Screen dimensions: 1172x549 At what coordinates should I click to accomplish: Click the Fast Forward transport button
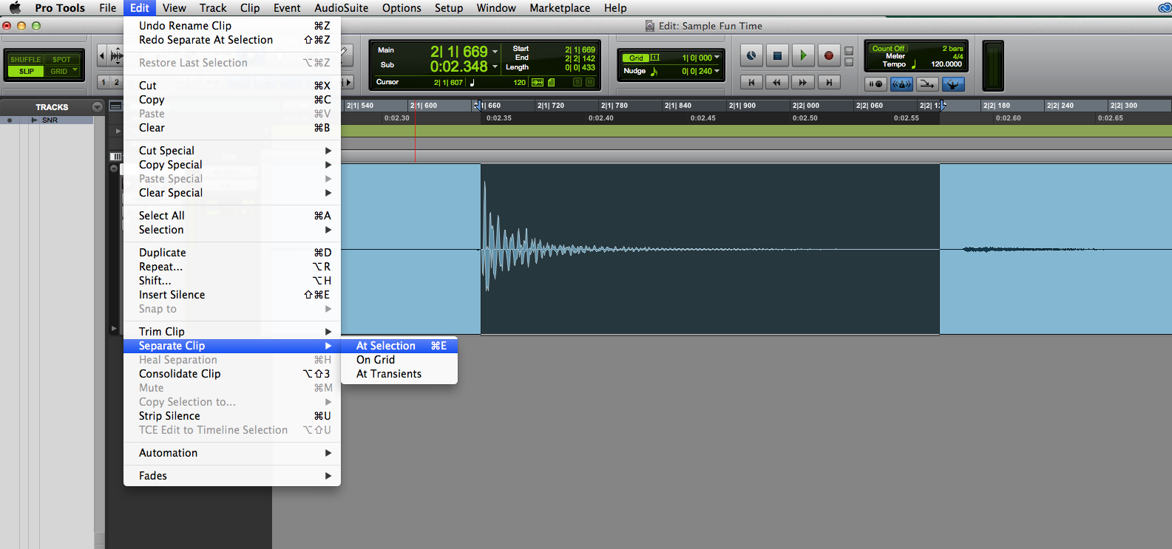coord(803,83)
